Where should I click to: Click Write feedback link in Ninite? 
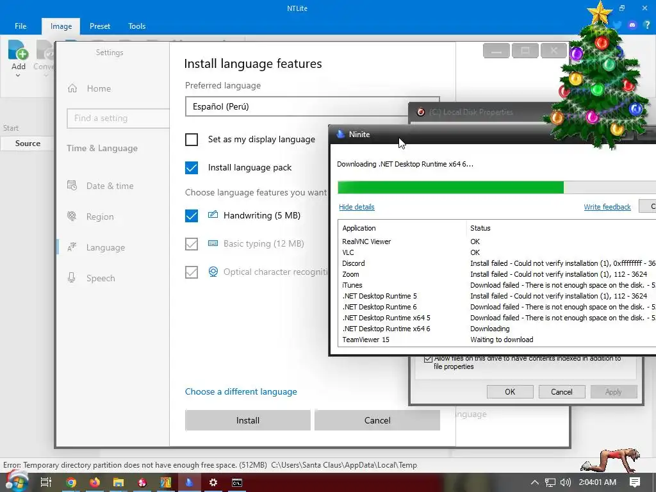click(x=607, y=207)
